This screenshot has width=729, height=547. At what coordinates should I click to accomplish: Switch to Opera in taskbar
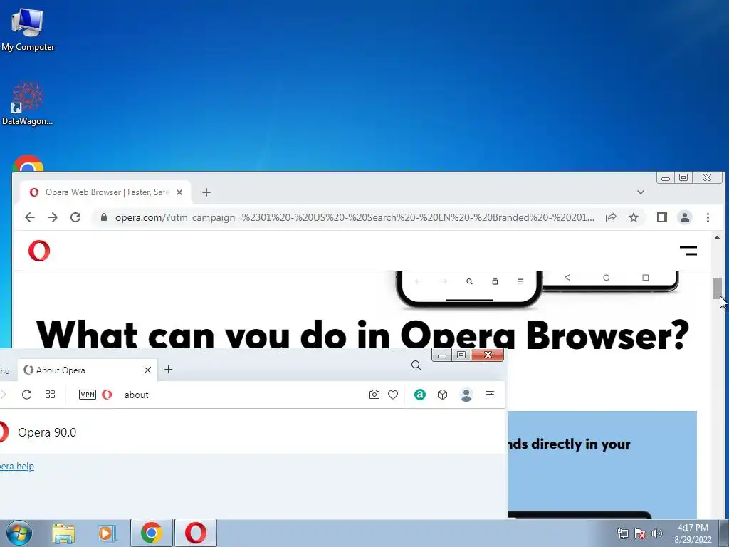[x=196, y=533]
